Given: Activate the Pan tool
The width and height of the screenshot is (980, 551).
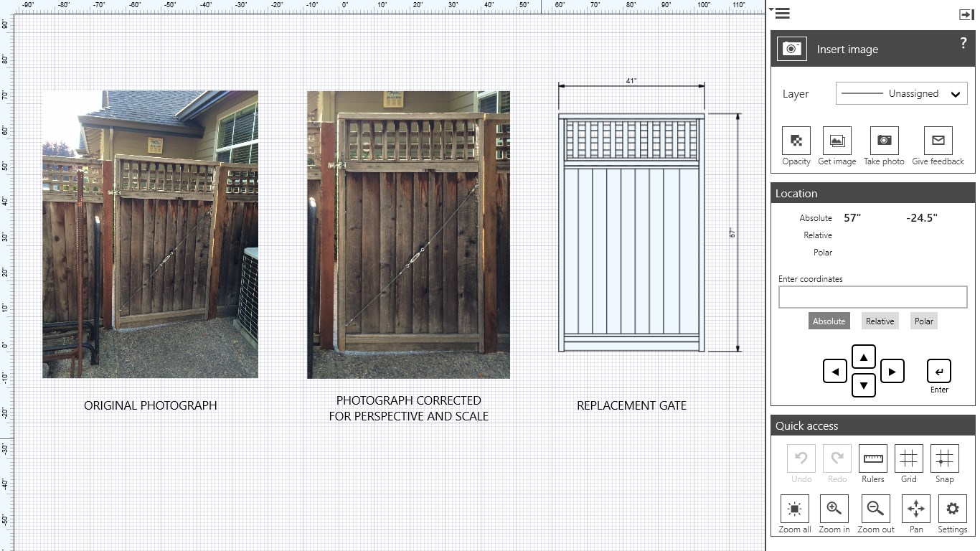Looking at the screenshot, I should (915, 509).
